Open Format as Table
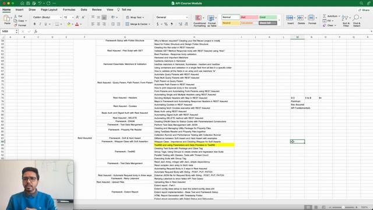373x210 pixels. pos(212,21)
